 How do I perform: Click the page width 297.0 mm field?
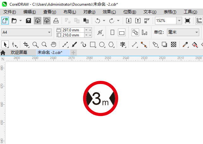[73, 30]
